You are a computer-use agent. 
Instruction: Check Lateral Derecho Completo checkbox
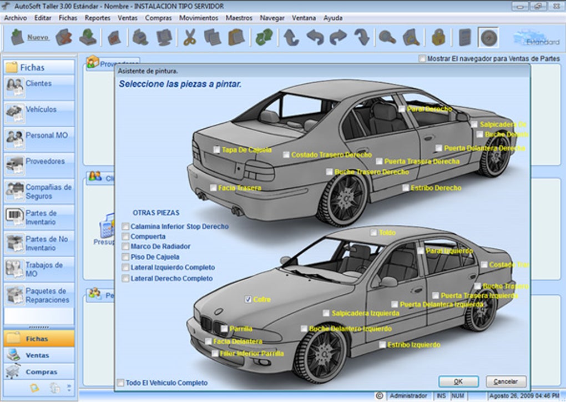tap(125, 279)
